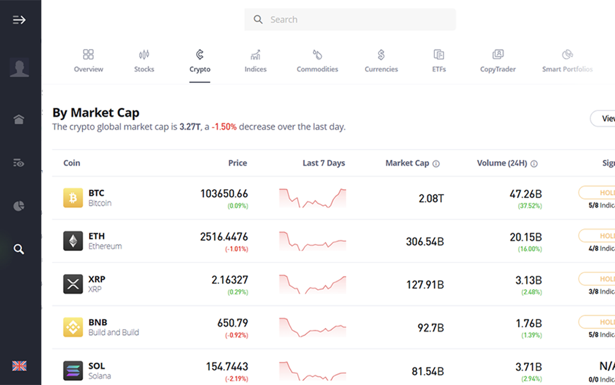Expand the sidebar with arrow menu icon
Image resolution: width=615 pixels, height=385 pixels.
19,20
